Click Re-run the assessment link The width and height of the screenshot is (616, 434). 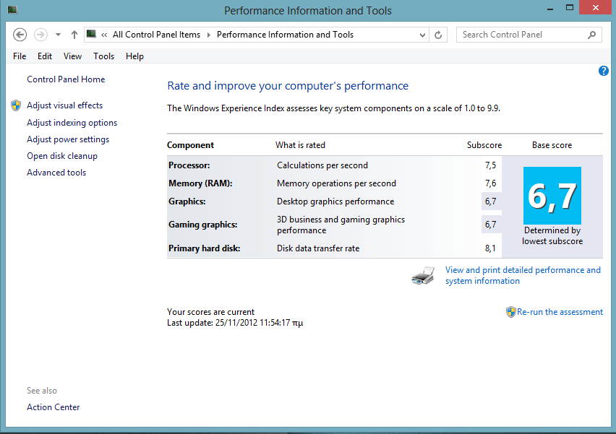pyautogui.click(x=560, y=312)
